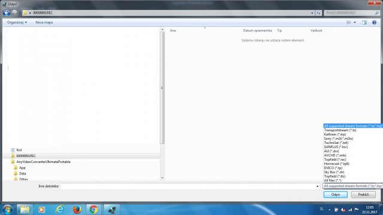Click the Windows Start orb
Viewport: 383px width, 215px height.
pos(8,210)
